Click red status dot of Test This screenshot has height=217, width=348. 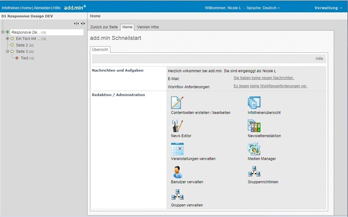17,58
